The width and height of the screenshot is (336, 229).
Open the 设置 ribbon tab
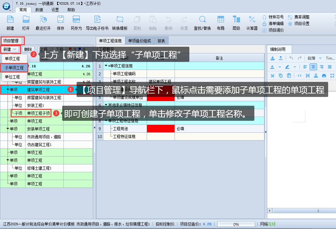55,10
